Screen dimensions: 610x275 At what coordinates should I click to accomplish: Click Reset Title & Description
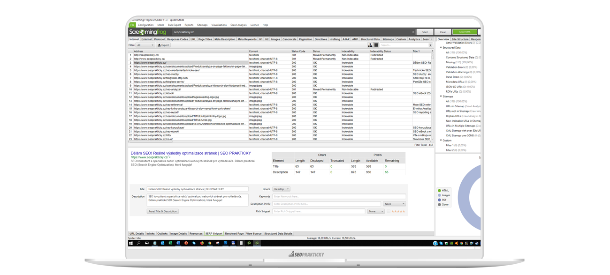(x=163, y=211)
